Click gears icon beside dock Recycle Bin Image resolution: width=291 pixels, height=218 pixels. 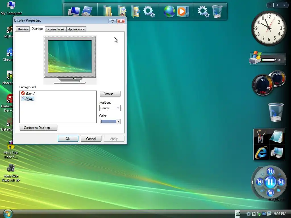pyautogui.click(x=203, y=12)
